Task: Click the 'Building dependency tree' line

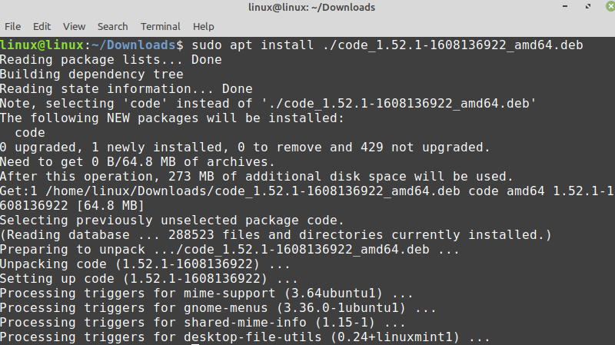Action: click(x=91, y=75)
